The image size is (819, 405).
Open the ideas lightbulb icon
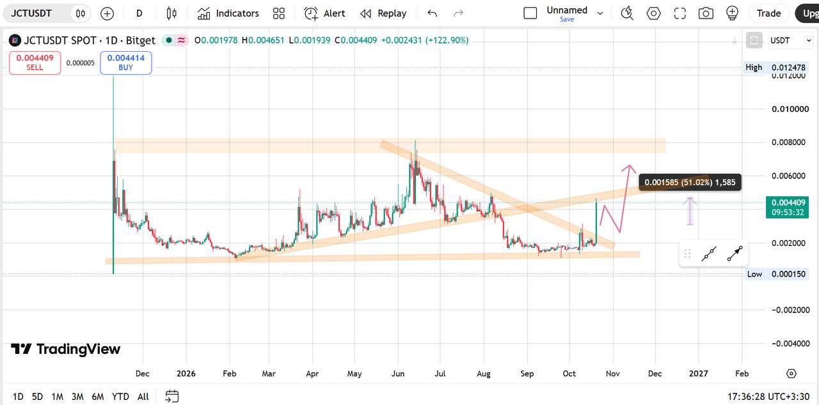pyautogui.click(x=732, y=13)
